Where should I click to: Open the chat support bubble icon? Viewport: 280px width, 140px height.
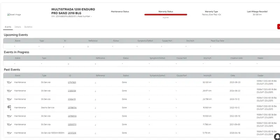pos(277,136)
